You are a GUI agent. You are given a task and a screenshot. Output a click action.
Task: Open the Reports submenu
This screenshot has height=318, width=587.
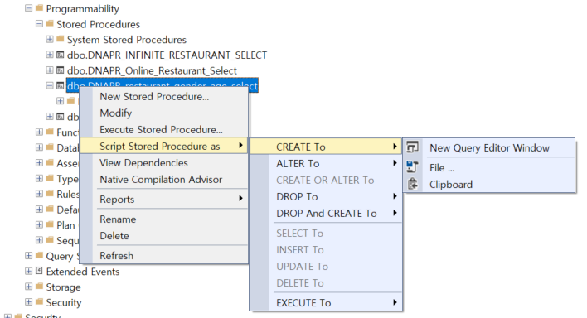164,199
